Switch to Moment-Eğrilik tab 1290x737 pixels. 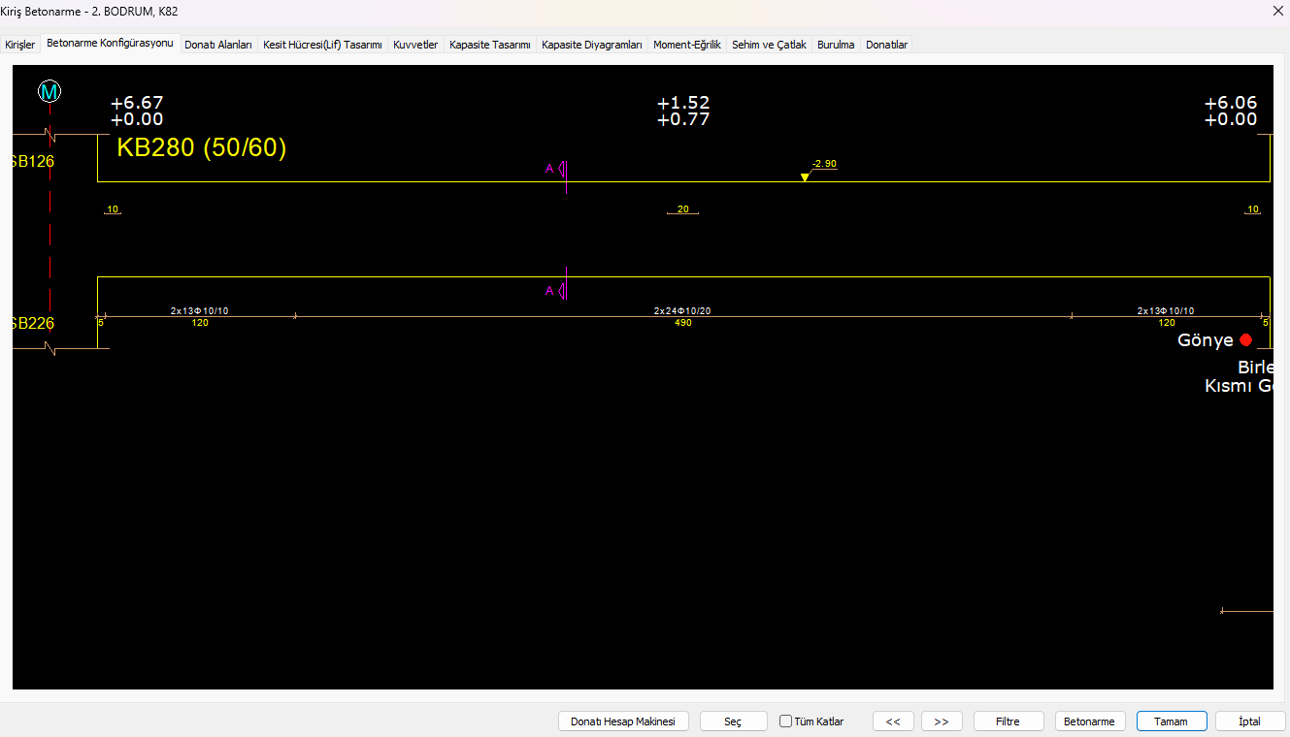coord(687,45)
